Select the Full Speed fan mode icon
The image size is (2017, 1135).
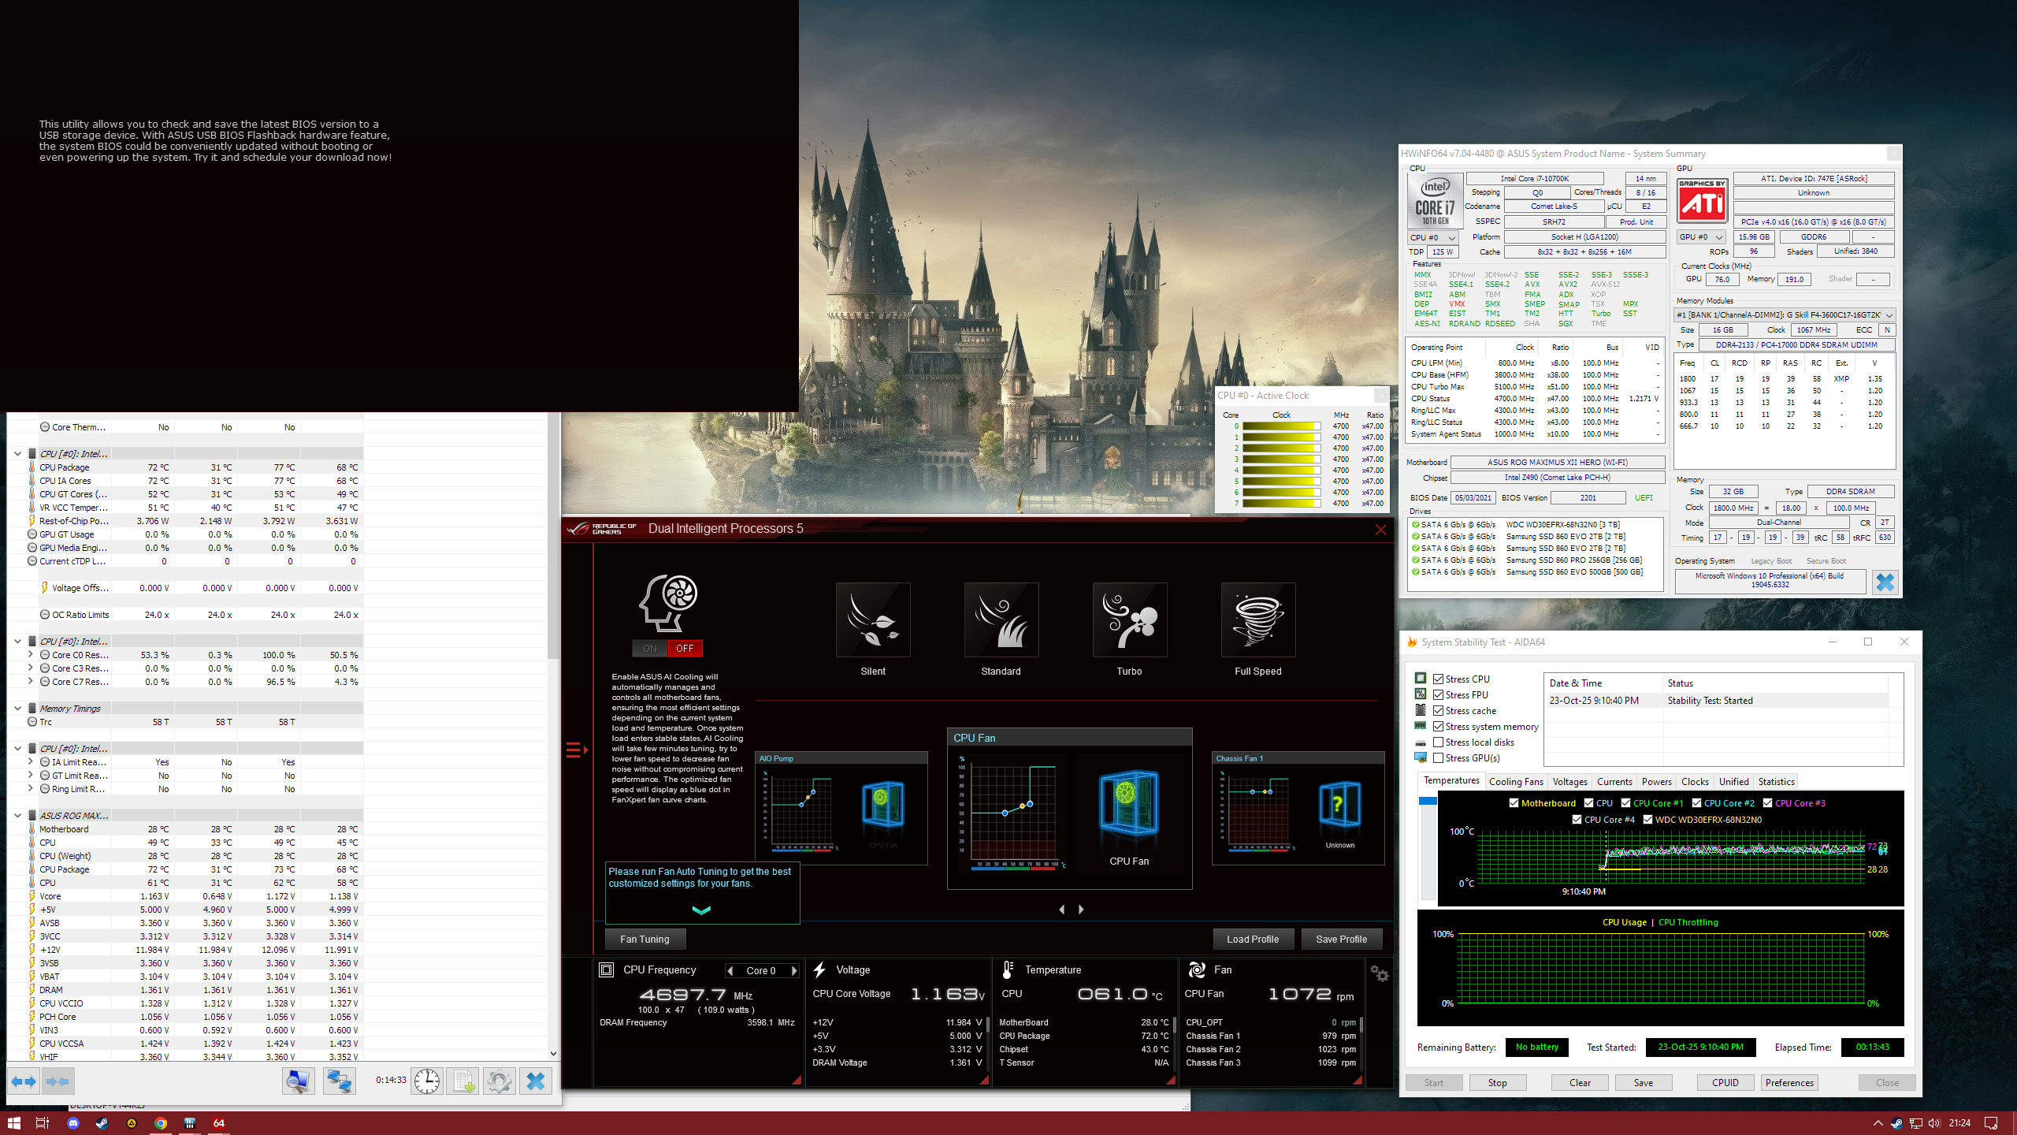coord(1257,620)
